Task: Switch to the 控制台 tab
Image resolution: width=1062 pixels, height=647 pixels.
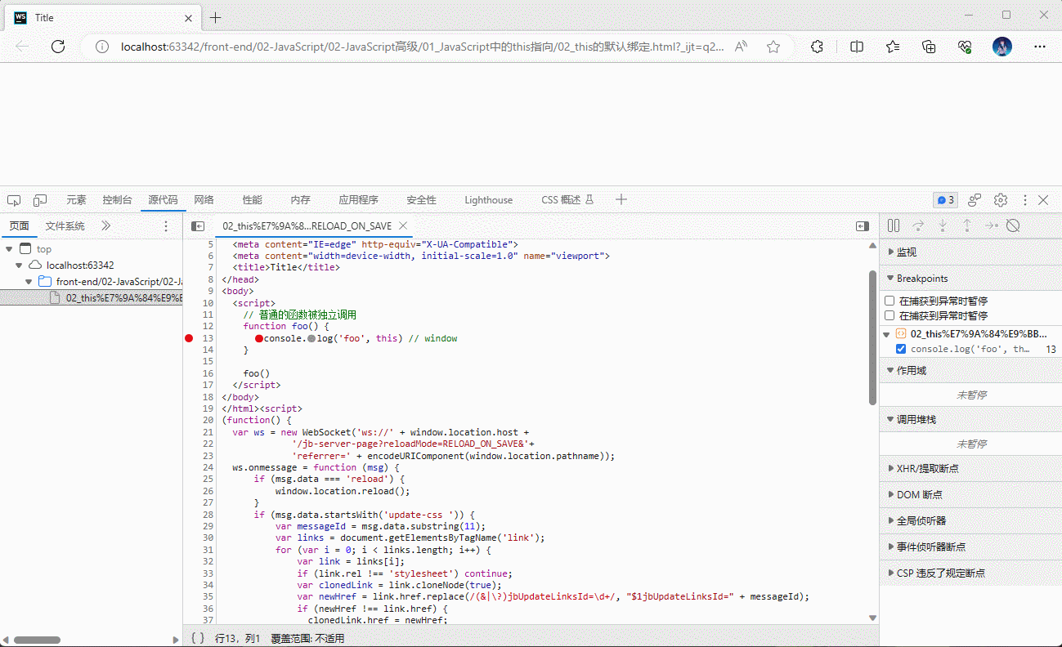Action: click(117, 200)
